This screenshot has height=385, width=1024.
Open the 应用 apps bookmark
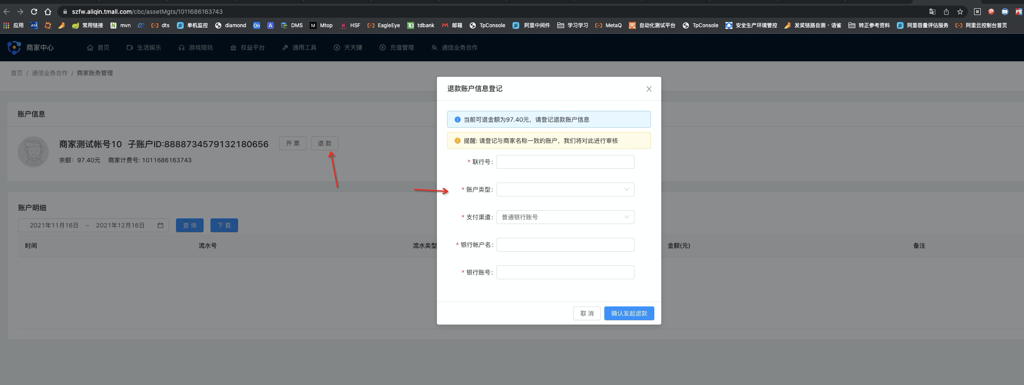pyautogui.click(x=13, y=25)
